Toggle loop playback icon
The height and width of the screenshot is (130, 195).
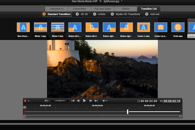pos(46,101)
